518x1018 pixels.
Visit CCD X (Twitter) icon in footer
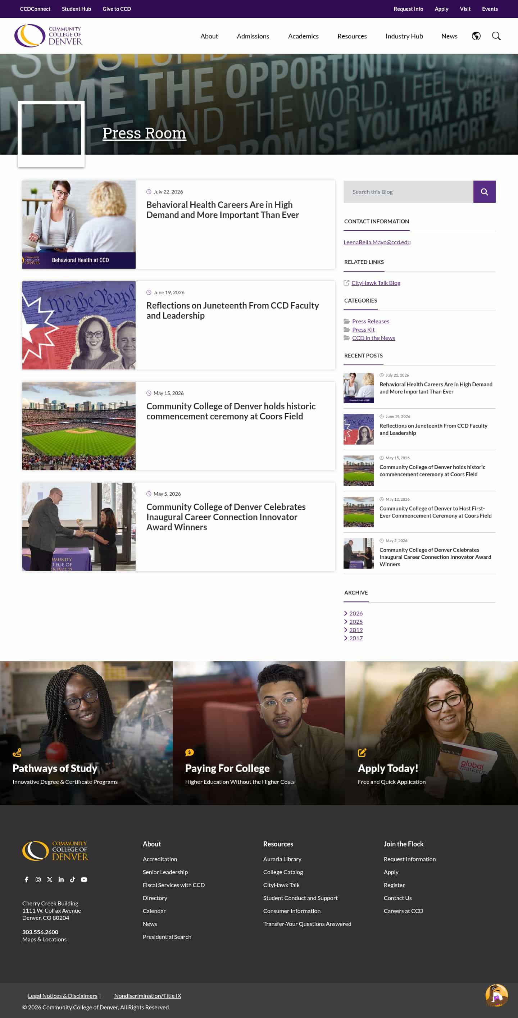point(49,879)
